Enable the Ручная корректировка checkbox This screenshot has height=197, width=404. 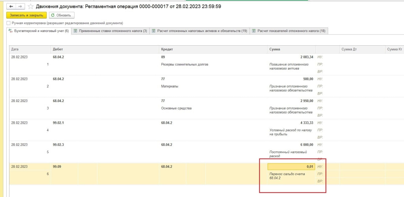pos(8,23)
